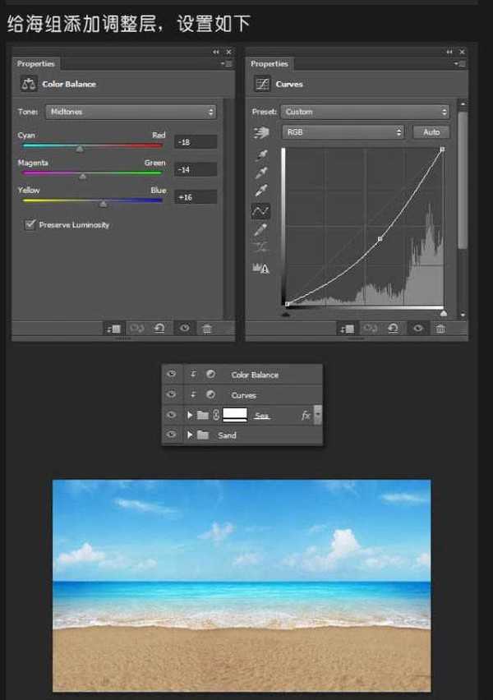View previous state in Color Balance panel
Screen dimensions: 493x700
coord(136,329)
